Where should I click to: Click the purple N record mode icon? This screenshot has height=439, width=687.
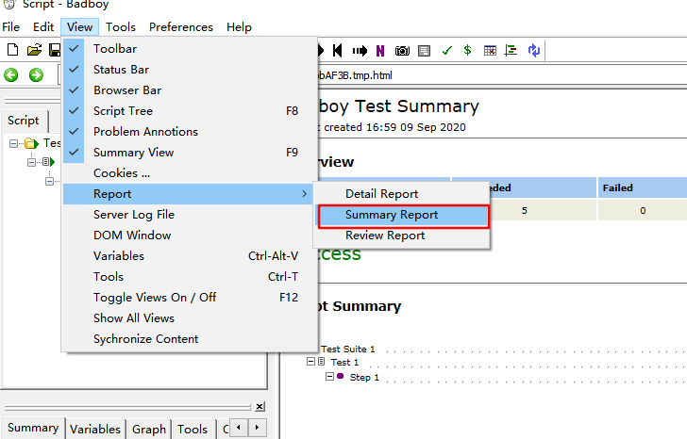pos(380,51)
